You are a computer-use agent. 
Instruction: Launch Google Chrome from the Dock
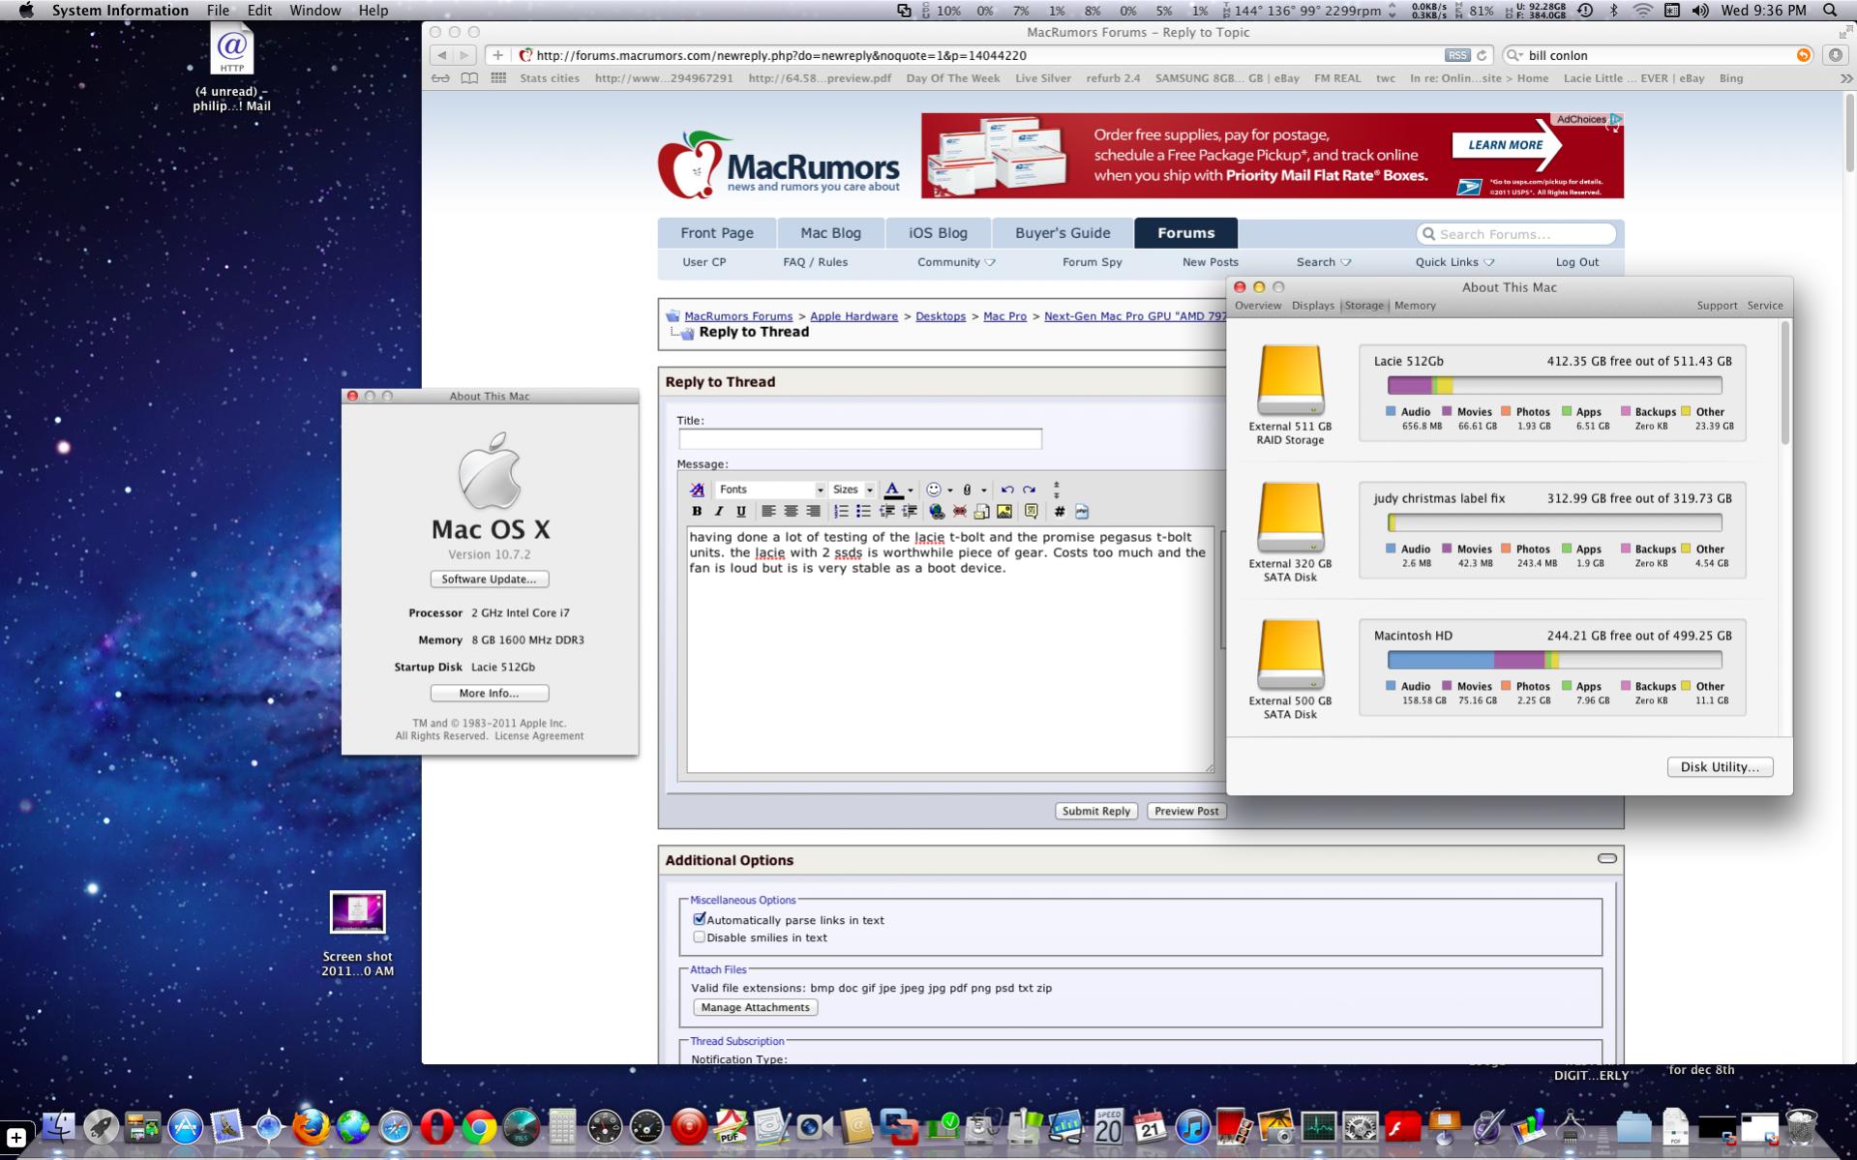pos(479,1127)
